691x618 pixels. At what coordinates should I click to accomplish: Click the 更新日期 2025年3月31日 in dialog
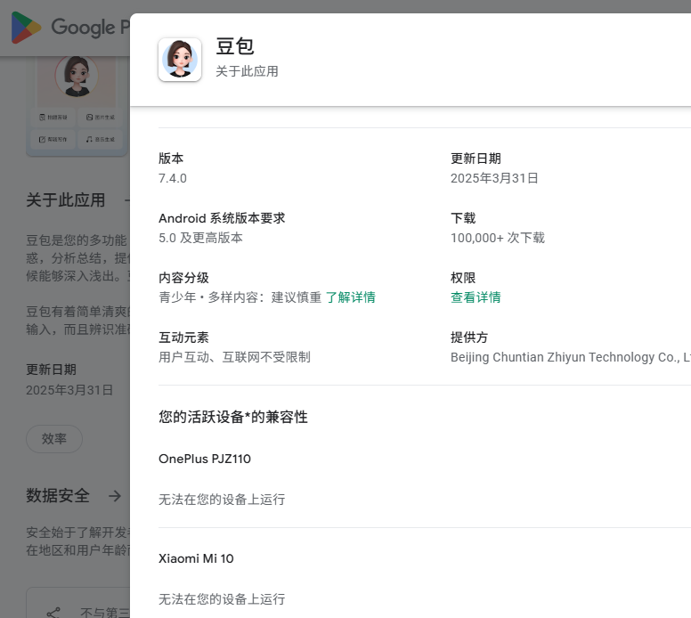point(494,178)
